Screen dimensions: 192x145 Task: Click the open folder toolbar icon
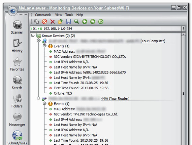[60, 21]
